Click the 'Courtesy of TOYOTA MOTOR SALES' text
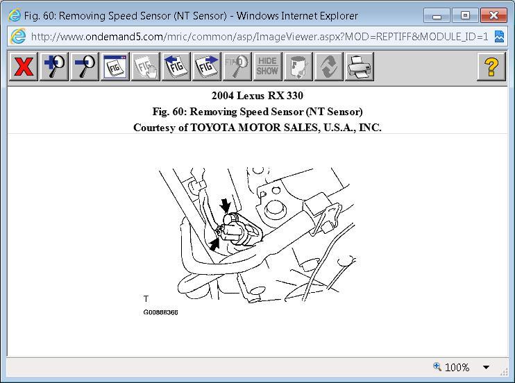This screenshot has height=383, width=515. point(257,128)
